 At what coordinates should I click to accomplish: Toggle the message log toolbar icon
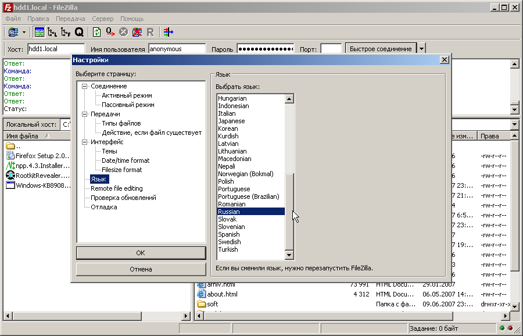[40, 32]
